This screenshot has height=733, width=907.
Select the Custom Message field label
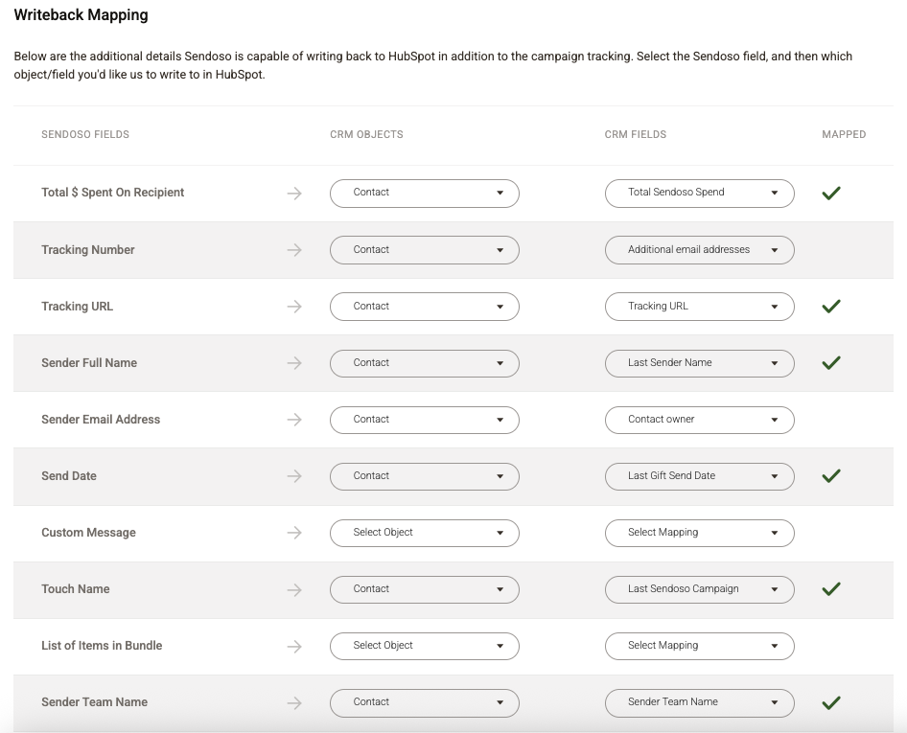coord(88,533)
